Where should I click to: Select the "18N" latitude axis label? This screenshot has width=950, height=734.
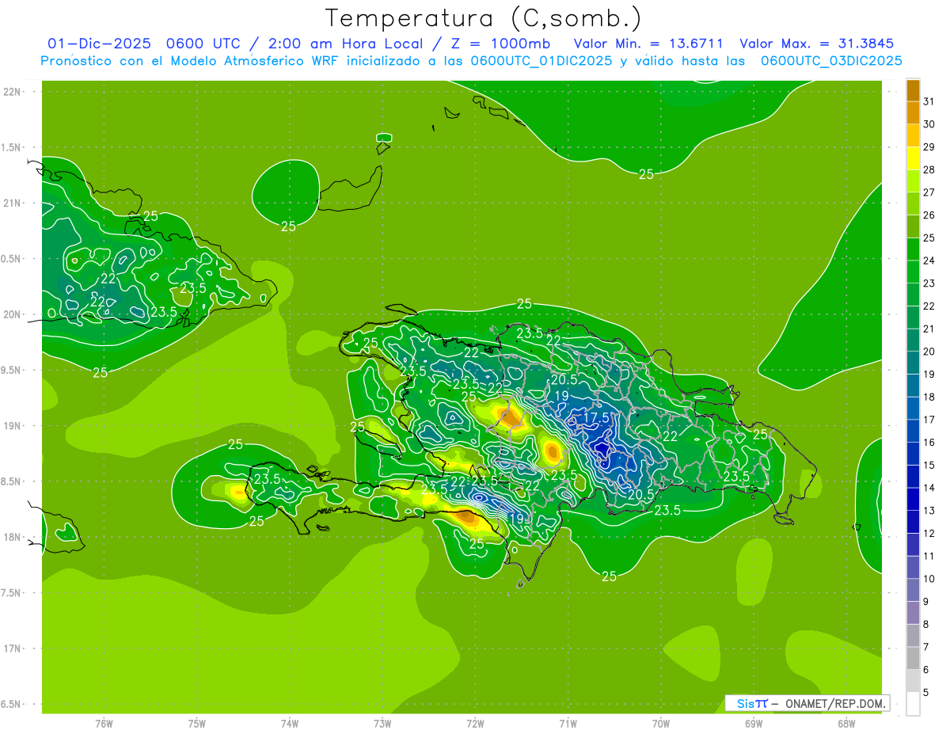(12, 537)
